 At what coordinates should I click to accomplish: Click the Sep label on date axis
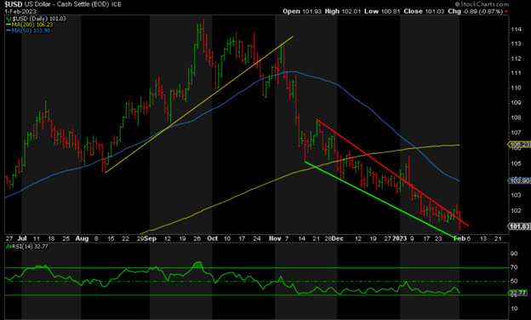coord(150,239)
